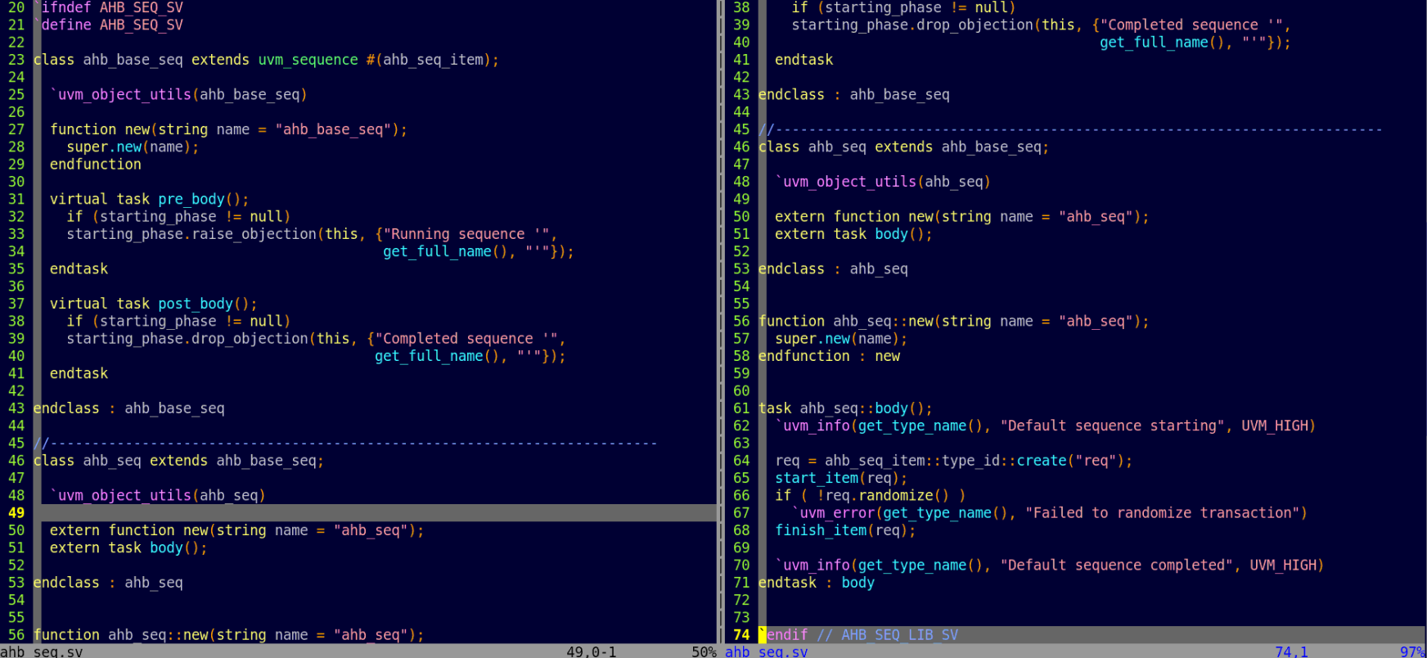
Task: Click 'pre_body' task name in left pane
Action: pos(191,199)
